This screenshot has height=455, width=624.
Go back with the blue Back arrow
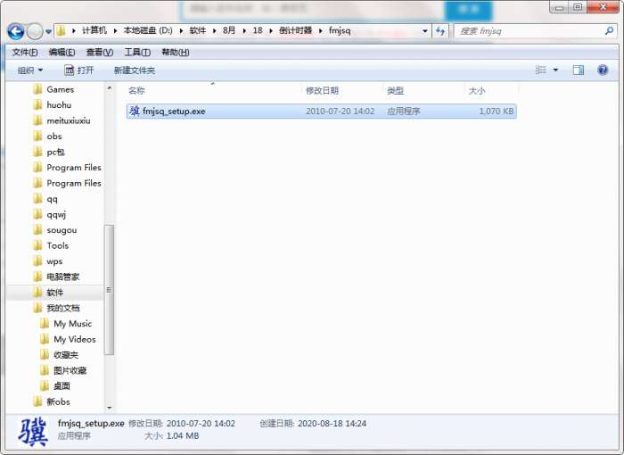16,31
